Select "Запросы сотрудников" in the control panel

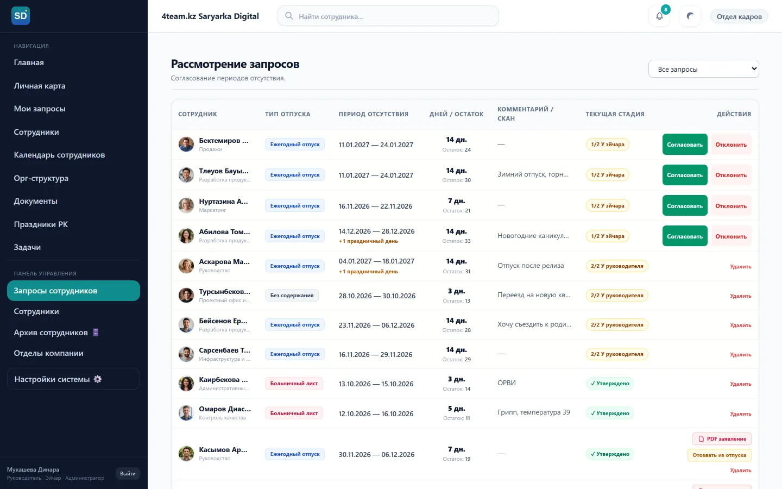73,291
